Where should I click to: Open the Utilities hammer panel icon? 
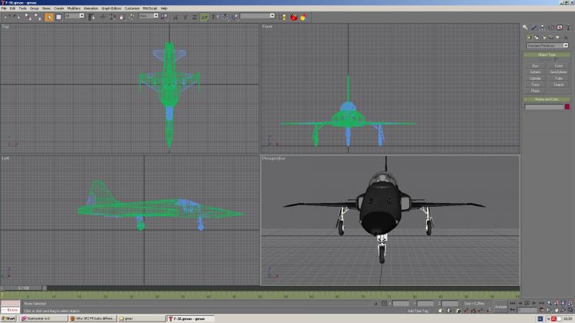(568, 27)
